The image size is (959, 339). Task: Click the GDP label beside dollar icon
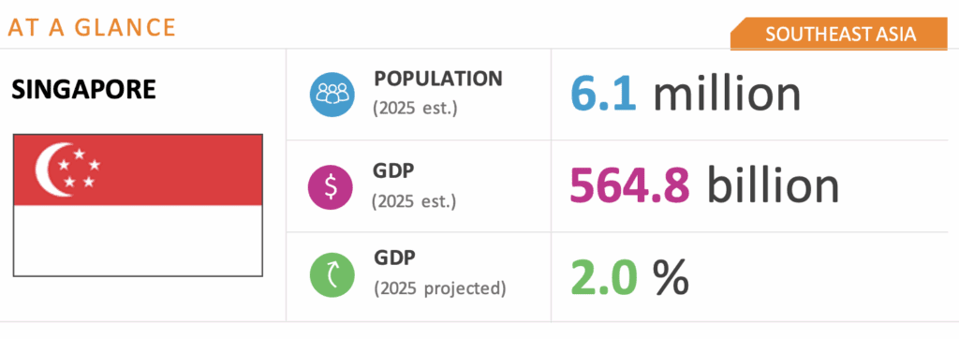[x=392, y=170]
